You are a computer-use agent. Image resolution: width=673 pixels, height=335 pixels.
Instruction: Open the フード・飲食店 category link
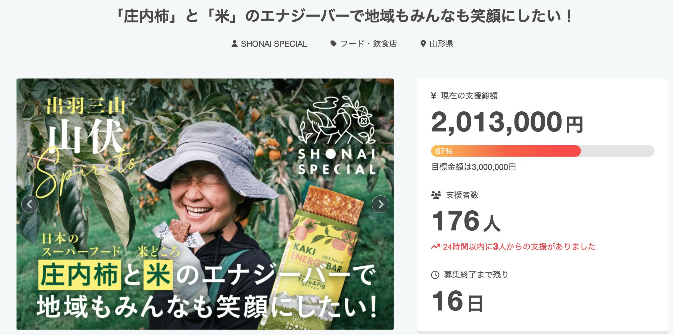click(x=368, y=44)
